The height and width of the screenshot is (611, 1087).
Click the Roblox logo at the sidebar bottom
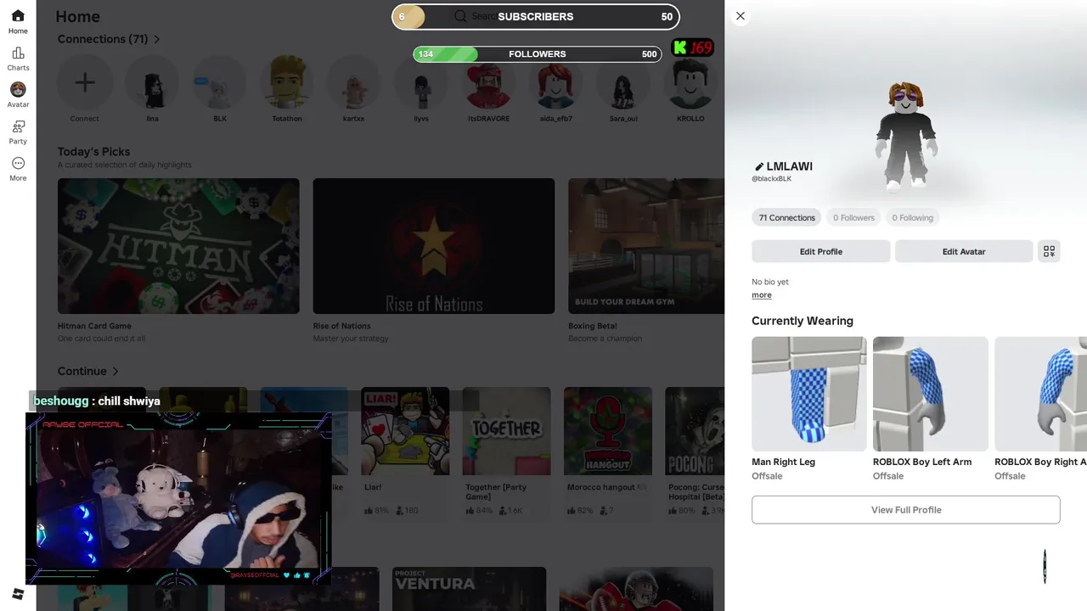click(x=18, y=594)
